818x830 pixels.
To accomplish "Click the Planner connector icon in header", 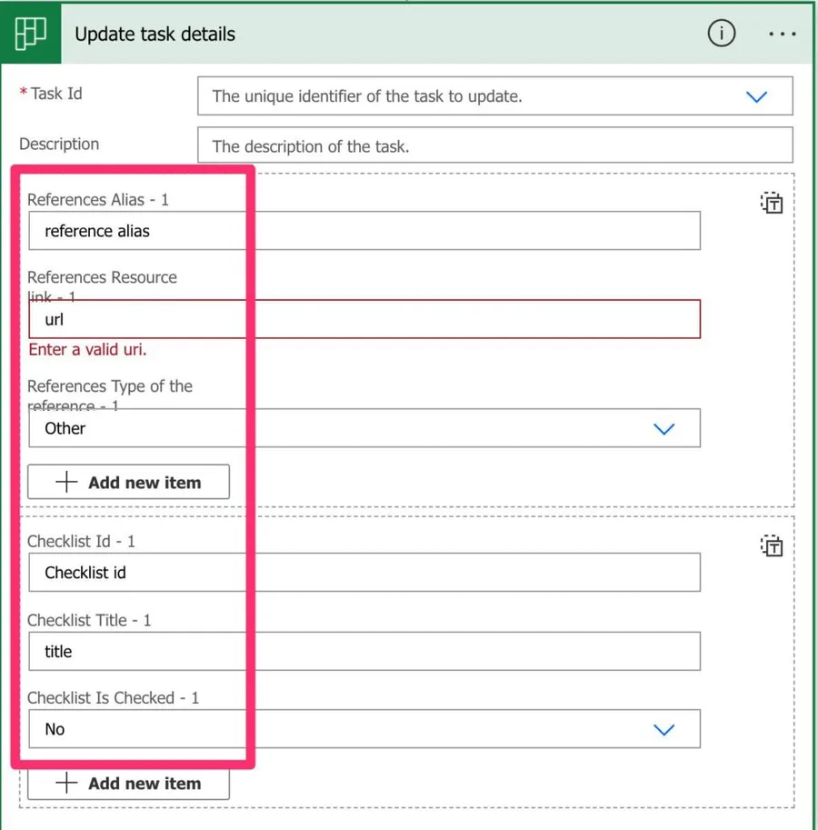I will click(31, 35).
